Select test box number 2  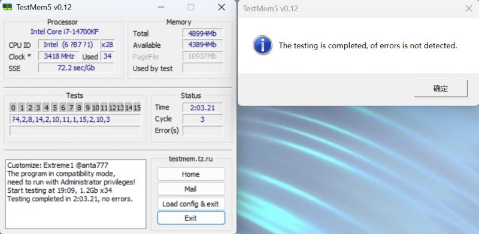(30, 107)
